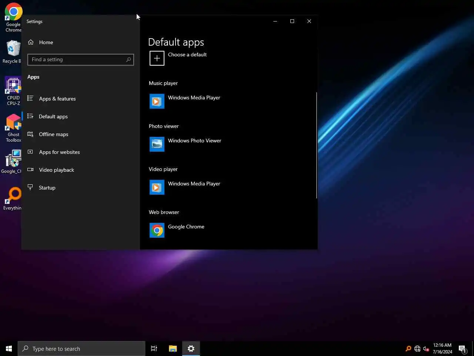Click Choose a default label
The width and height of the screenshot is (474, 356).
(187, 55)
